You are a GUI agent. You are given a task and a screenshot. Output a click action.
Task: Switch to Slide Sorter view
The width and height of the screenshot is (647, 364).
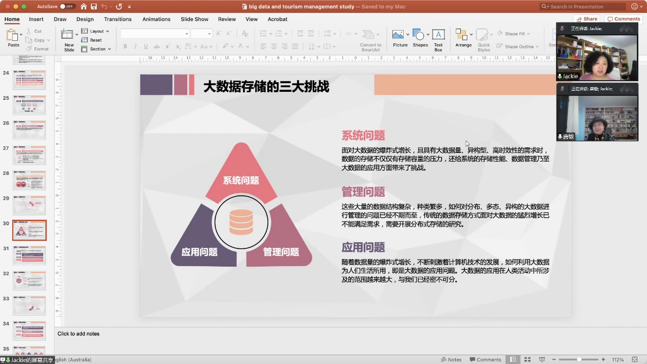528,359
